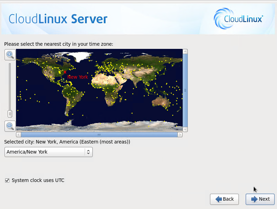The height and width of the screenshot is (209, 277).
Task: Click the red New York map label
Action: 78,77
